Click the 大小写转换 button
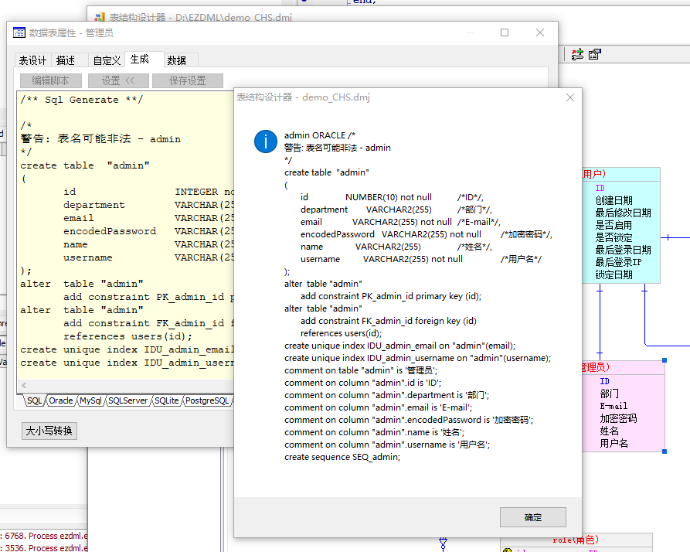The image size is (690, 552). [x=49, y=431]
